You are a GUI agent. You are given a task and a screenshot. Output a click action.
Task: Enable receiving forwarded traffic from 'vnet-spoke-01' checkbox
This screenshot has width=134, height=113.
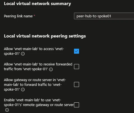77,67
